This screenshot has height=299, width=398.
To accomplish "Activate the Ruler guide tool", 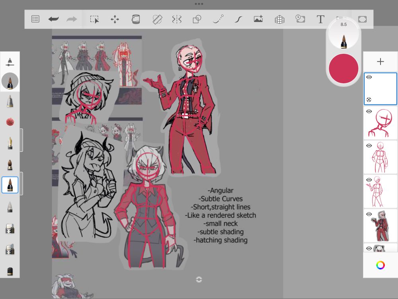I will [x=157, y=19].
